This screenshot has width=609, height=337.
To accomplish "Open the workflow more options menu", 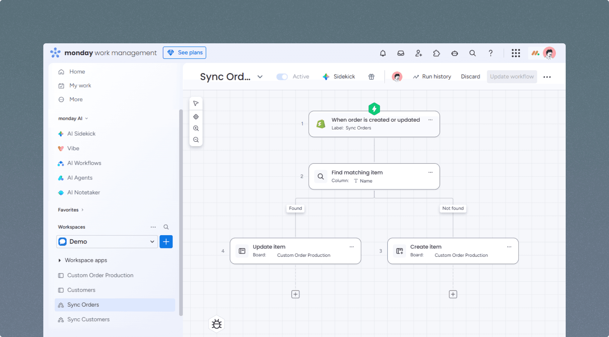I will point(547,77).
